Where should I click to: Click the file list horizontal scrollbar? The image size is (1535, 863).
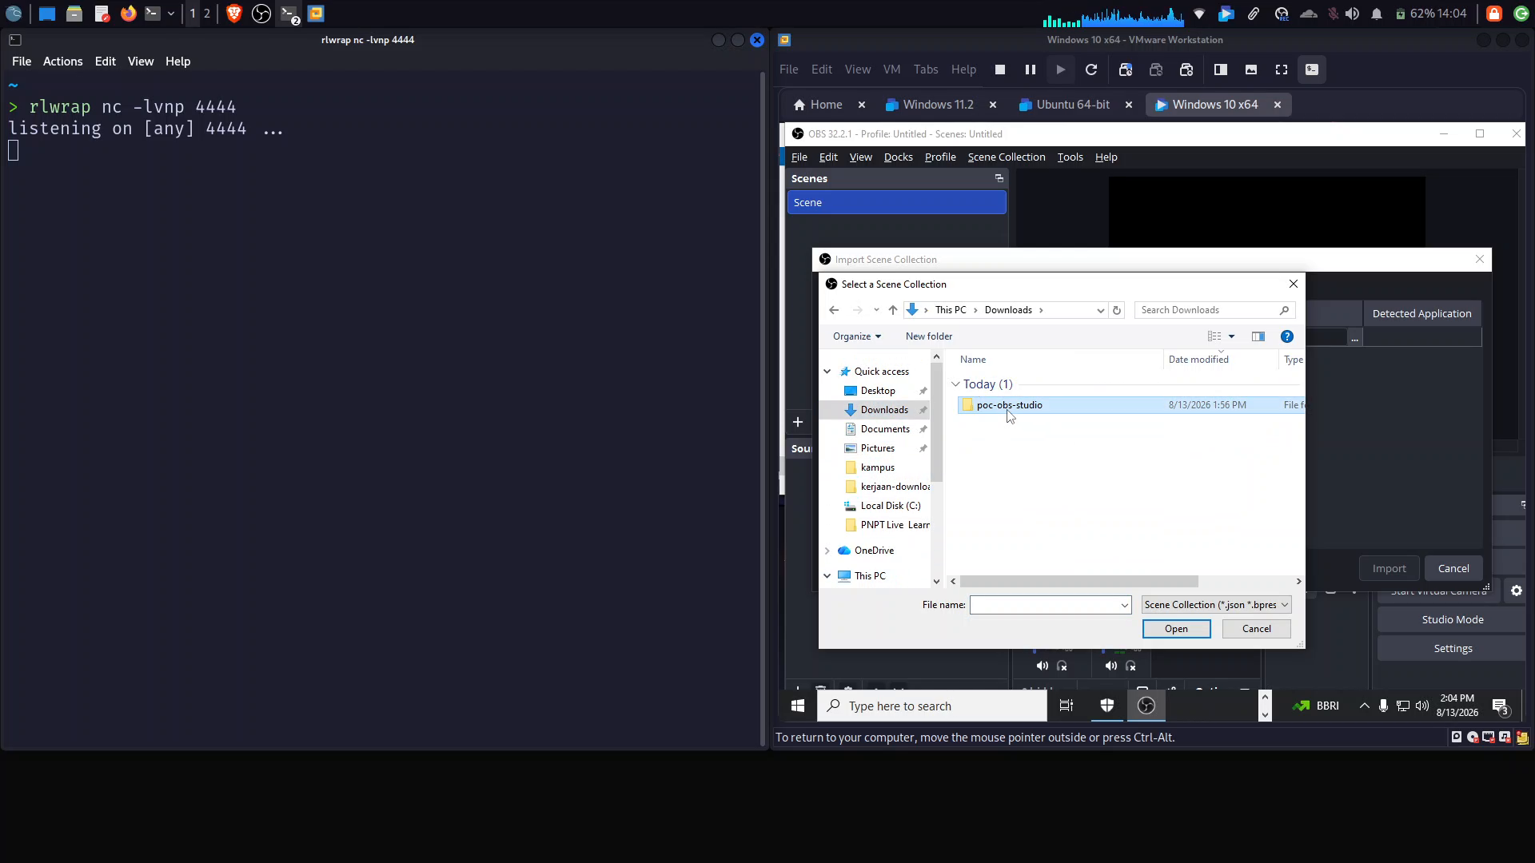[1079, 582]
